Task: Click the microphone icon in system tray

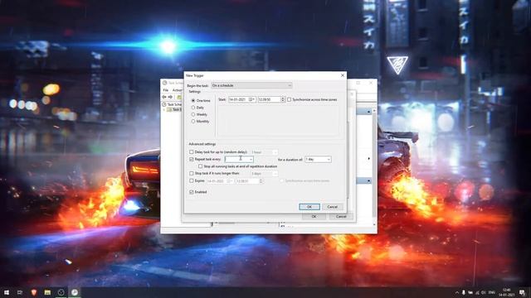Action: pos(464,292)
